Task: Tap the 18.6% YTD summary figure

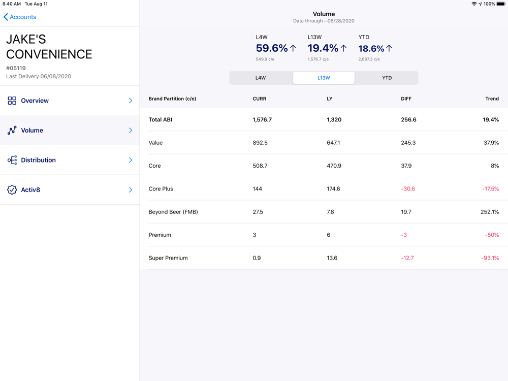Action: 371,49
